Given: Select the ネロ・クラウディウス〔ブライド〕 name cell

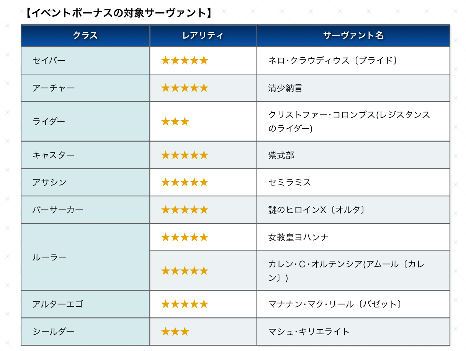Looking at the screenshot, I should click(x=334, y=60).
